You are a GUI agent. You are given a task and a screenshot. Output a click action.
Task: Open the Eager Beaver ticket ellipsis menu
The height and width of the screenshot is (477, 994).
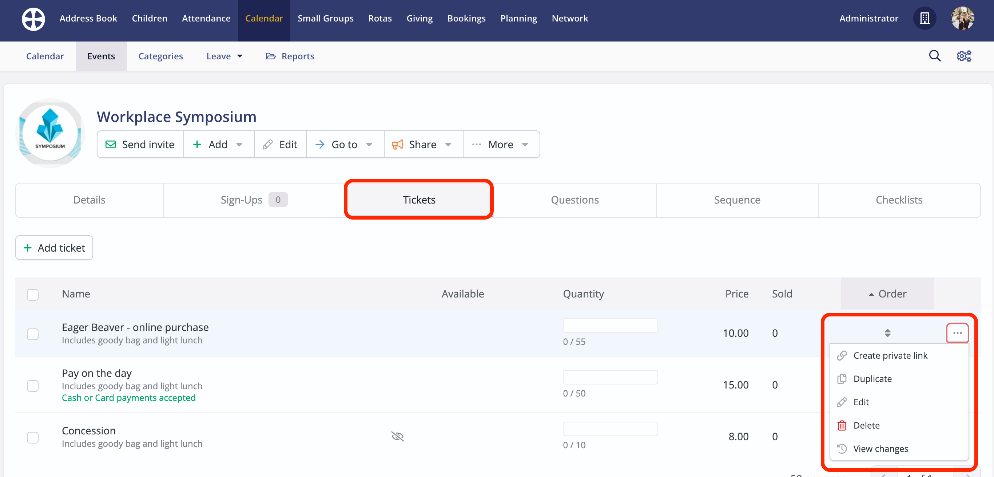(957, 333)
